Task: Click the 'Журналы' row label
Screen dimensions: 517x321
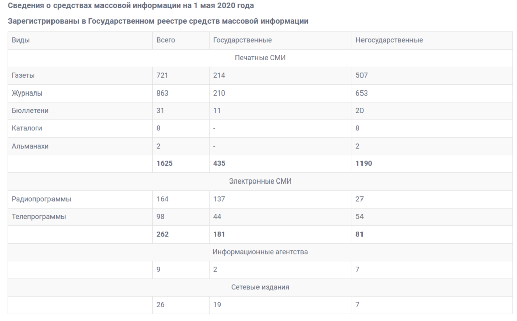Action: (x=27, y=93)
